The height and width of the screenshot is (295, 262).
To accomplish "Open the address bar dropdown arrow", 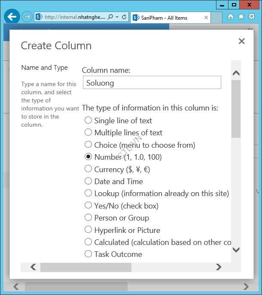I will pos(117,17).
